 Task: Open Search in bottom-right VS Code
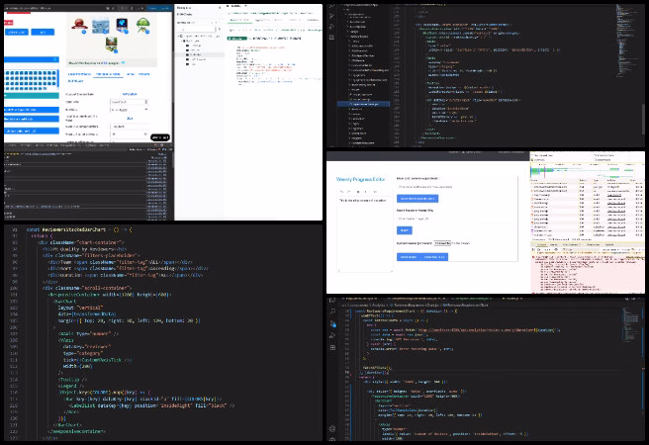332,311
